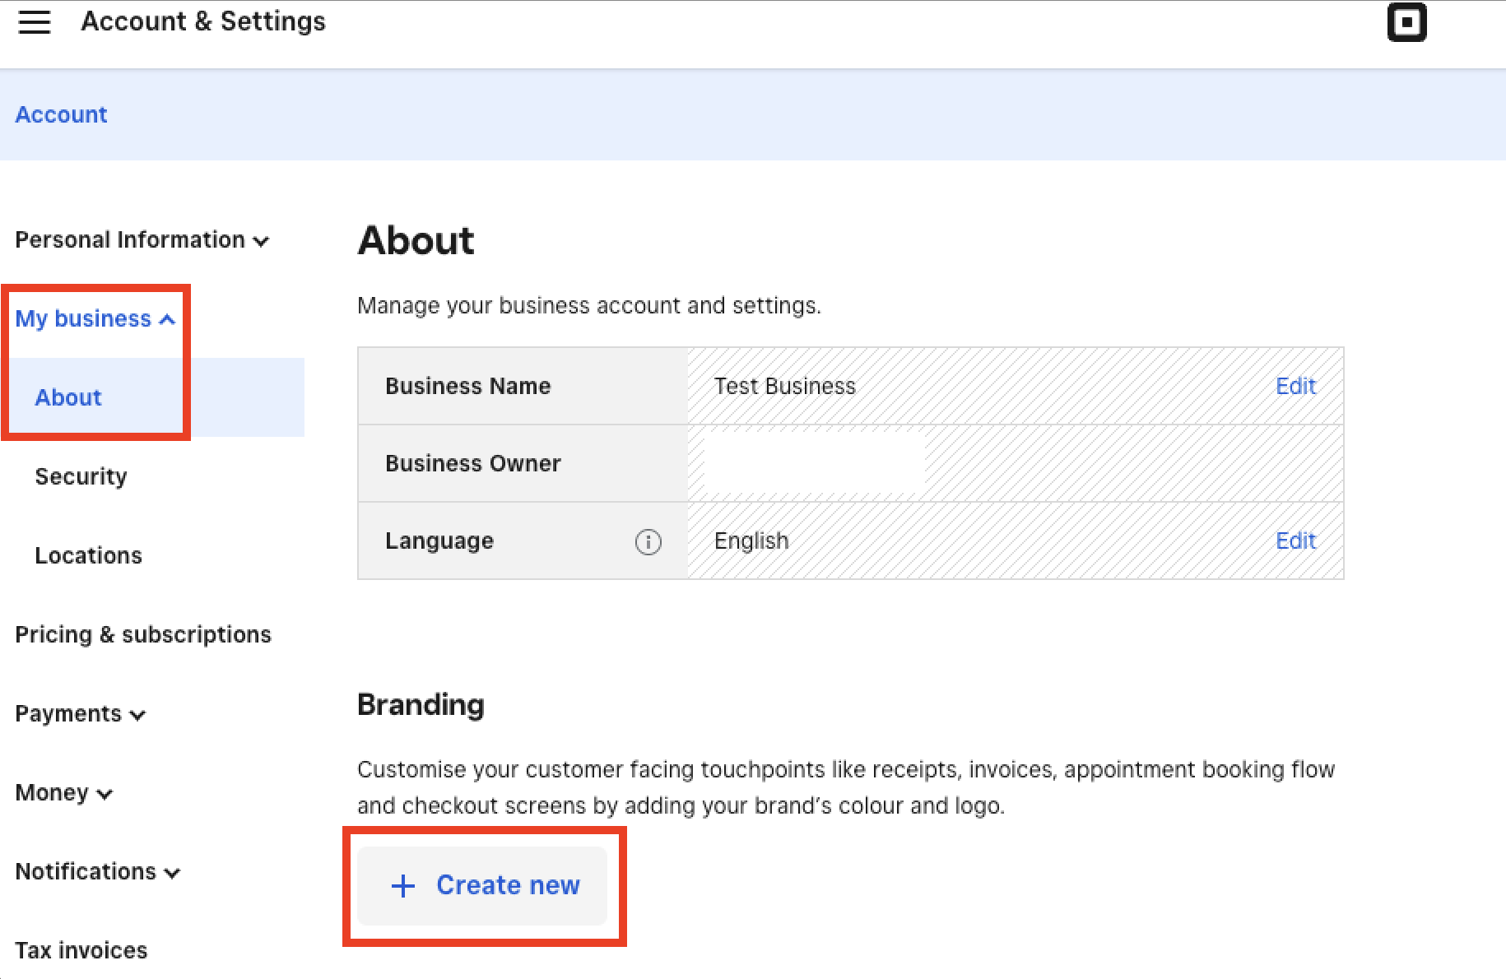The image size is (1506, 979).
Task: Click the plus icon in Create new
Action: pos(402,886)
